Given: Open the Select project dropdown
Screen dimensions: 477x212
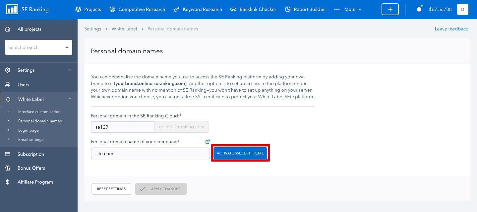Looking at the screenshot, I should pyautogui.click(x=38, y=47).
